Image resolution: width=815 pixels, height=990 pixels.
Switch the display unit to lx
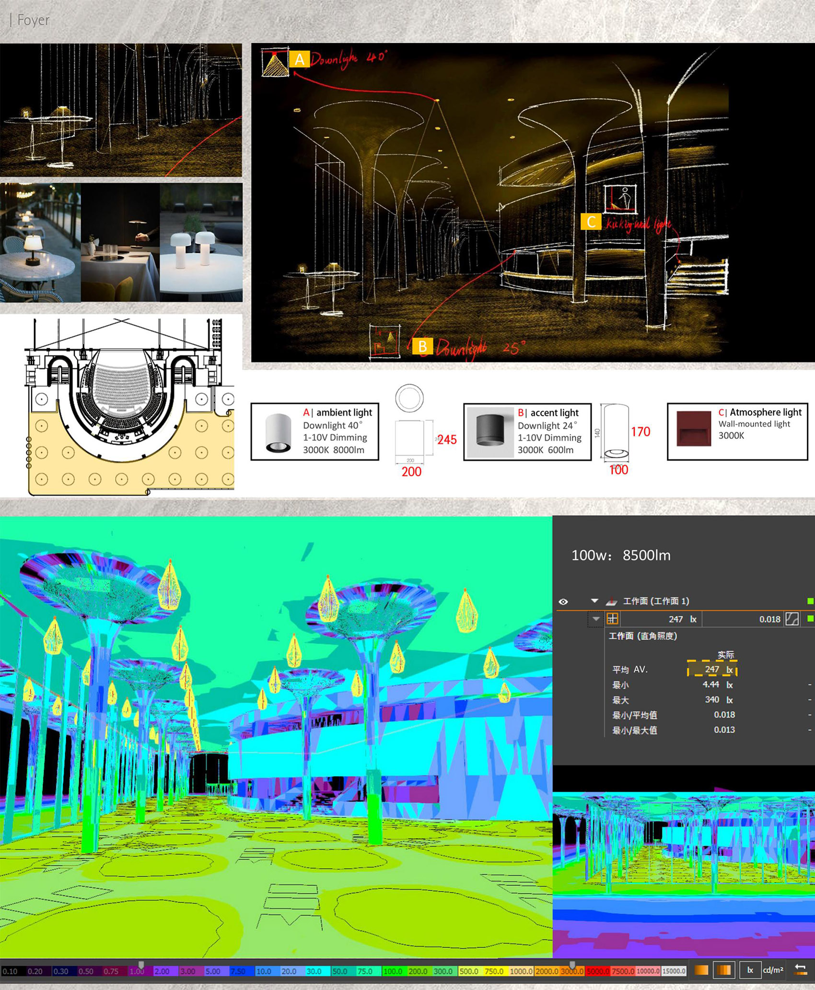750,970
